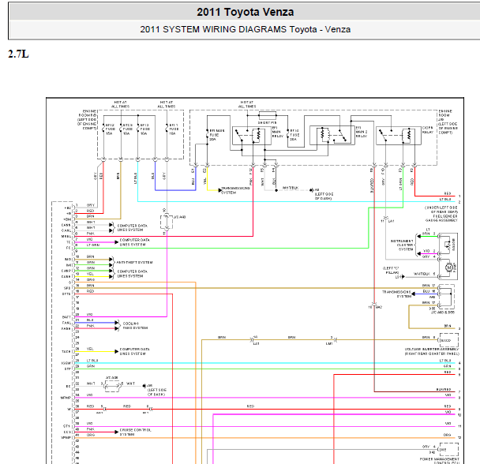Click the "FUEL SENDER GAUGE ASSEMBLY" label
Image resolution: width=480 pixels, height=464 pixels.
(441, 219)
